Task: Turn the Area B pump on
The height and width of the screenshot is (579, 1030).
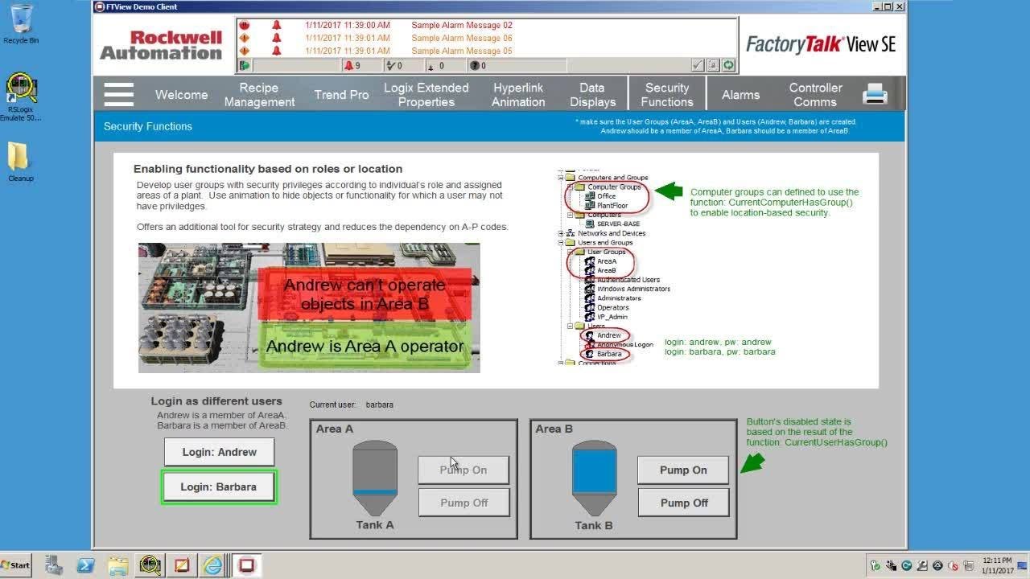Action: 683,470
